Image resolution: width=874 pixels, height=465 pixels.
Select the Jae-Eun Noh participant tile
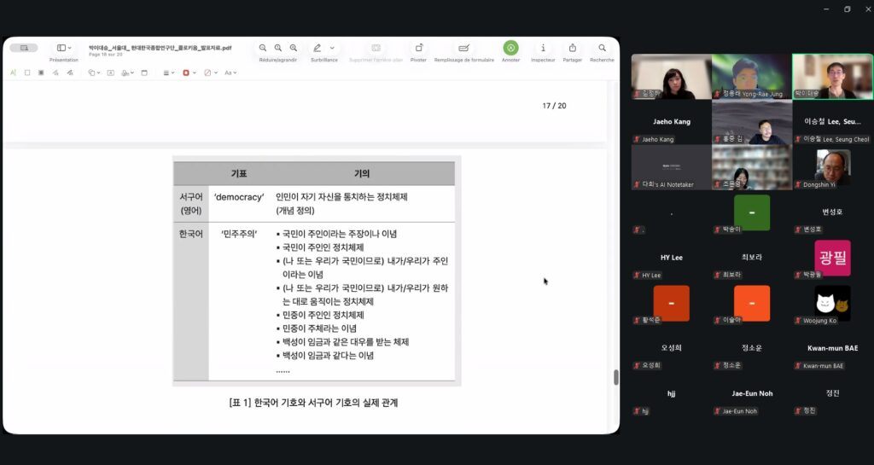[752, 394]
